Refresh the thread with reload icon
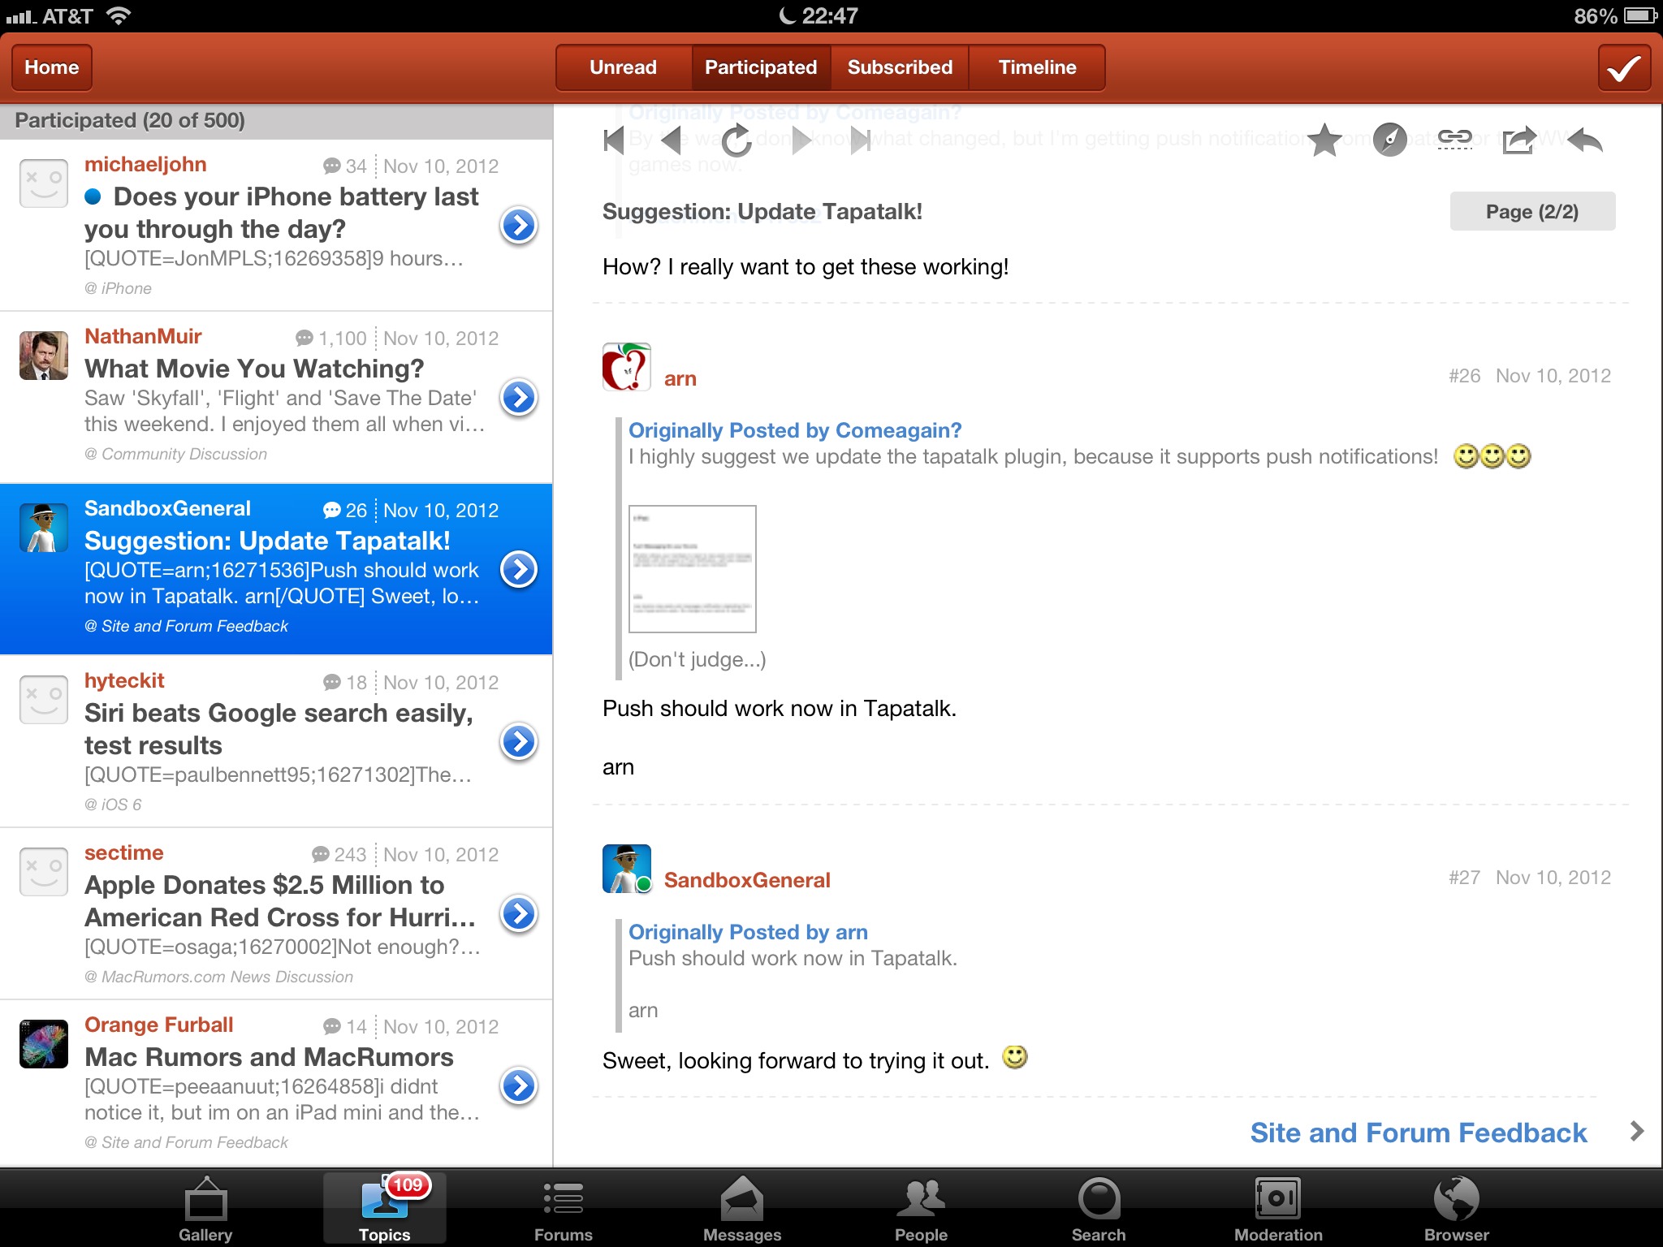 tap(736, 140)
